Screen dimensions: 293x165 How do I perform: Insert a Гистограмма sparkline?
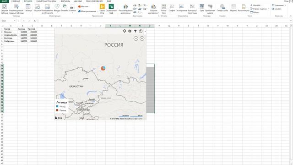click(x=181, y=8)
